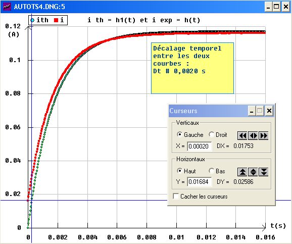Select the Bas horizontal cursor radio
The image size is (292, 244).
(211, 171)
